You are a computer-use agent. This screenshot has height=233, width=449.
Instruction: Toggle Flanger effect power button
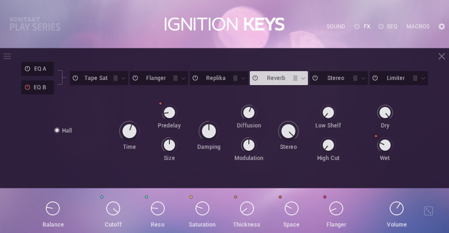[x=135, y=78]
